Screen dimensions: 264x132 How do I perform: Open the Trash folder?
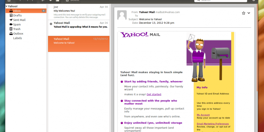26,29
